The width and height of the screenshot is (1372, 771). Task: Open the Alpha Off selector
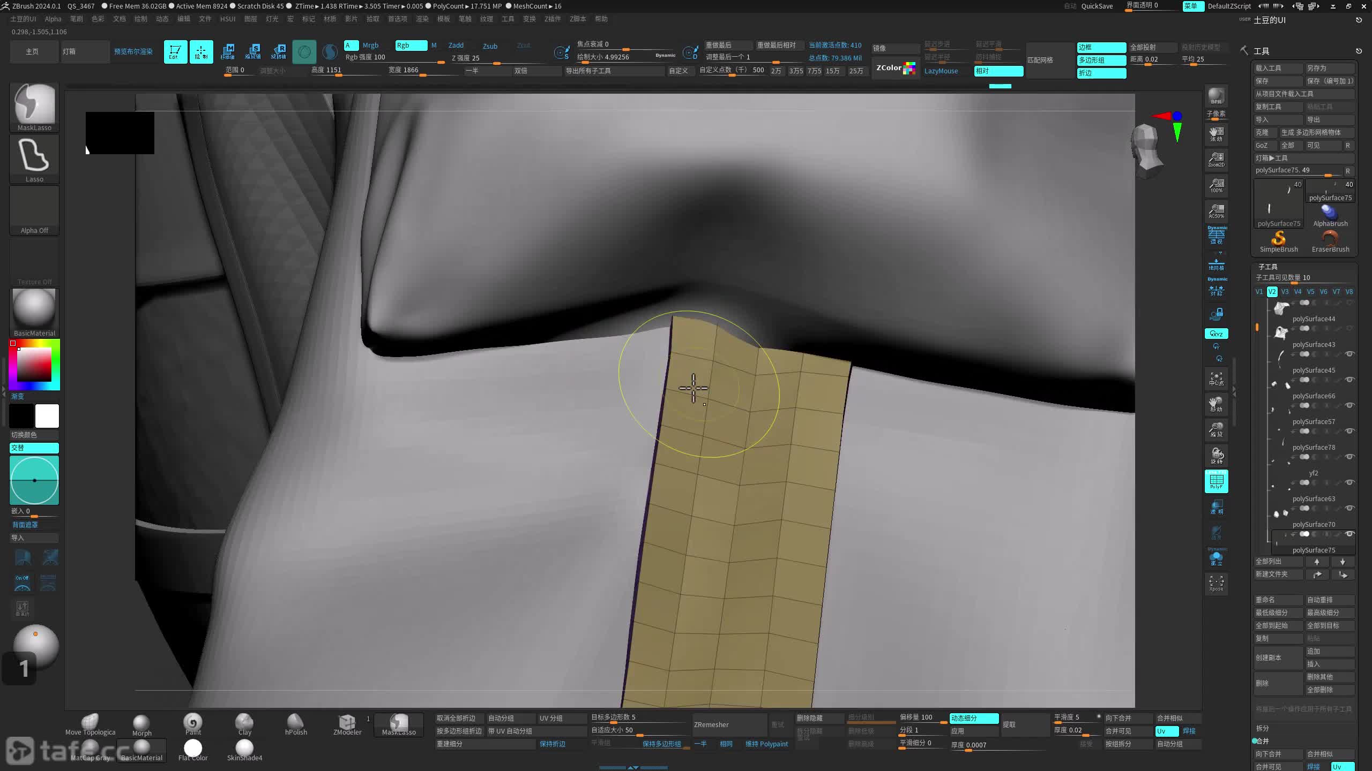click(34, 210)
